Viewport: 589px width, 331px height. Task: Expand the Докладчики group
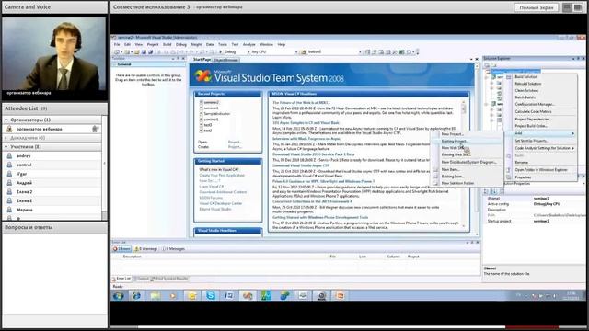pos(6,138)
